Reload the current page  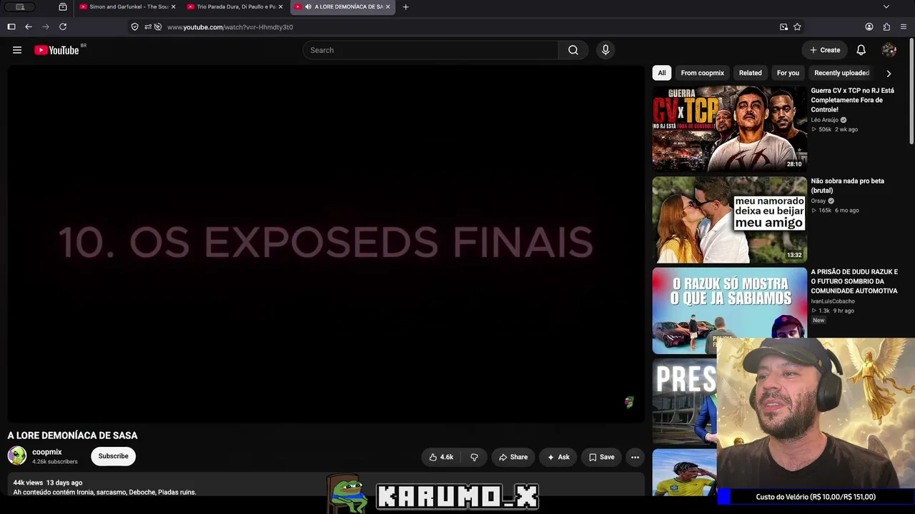click(63, 26)
